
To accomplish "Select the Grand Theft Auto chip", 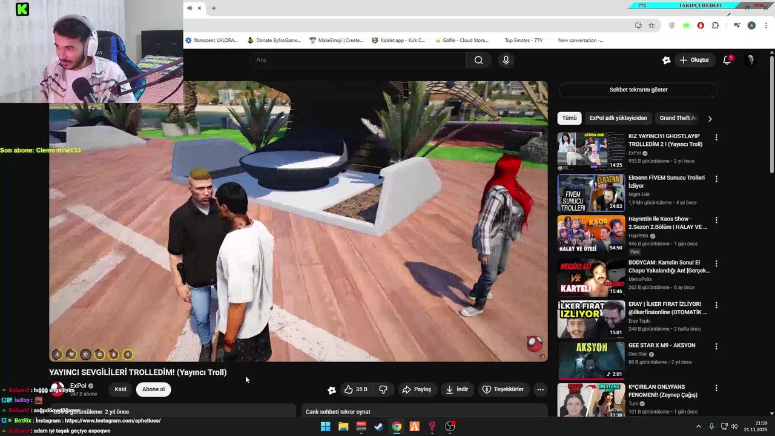I will coord(678,118).
